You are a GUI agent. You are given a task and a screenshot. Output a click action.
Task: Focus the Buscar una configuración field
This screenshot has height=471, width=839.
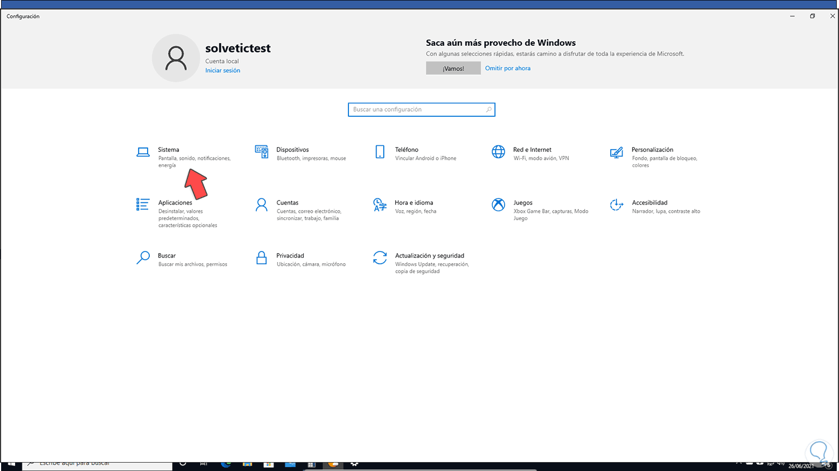click(x=421, y=110)
